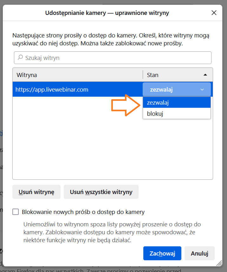The height and width of the screenshot is (272, 227).
Task: Click the 'Usuń witrynę' button
Action: pos(36,192)
